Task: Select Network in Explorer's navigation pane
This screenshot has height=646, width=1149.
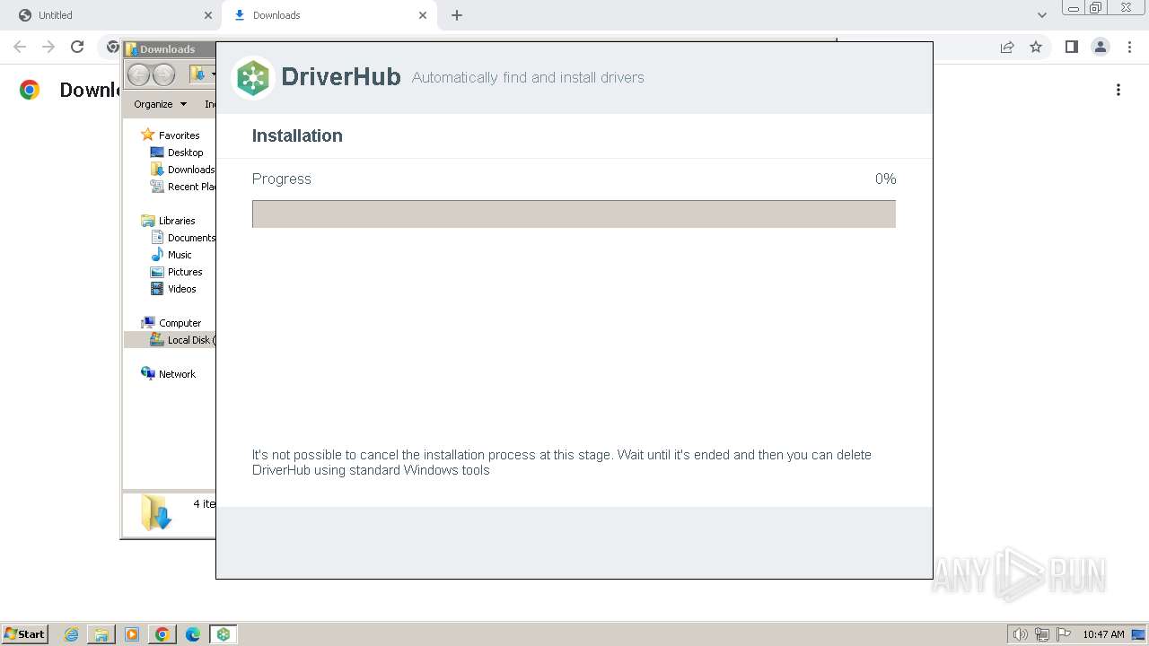Action: click(x=168, y=374)
